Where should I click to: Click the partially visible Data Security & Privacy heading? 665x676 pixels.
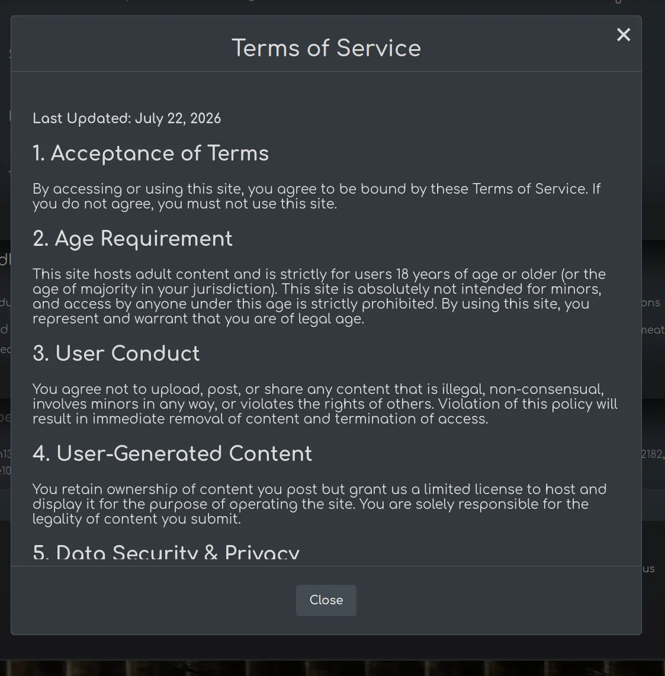166,552
